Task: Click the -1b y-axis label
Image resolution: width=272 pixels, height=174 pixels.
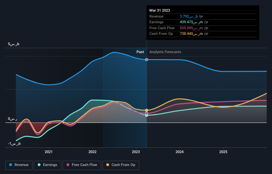Action: (x=14, y=143)
